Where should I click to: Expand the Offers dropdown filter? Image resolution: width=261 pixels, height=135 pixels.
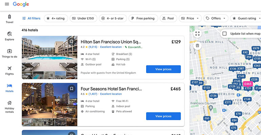tap(216, 18)
